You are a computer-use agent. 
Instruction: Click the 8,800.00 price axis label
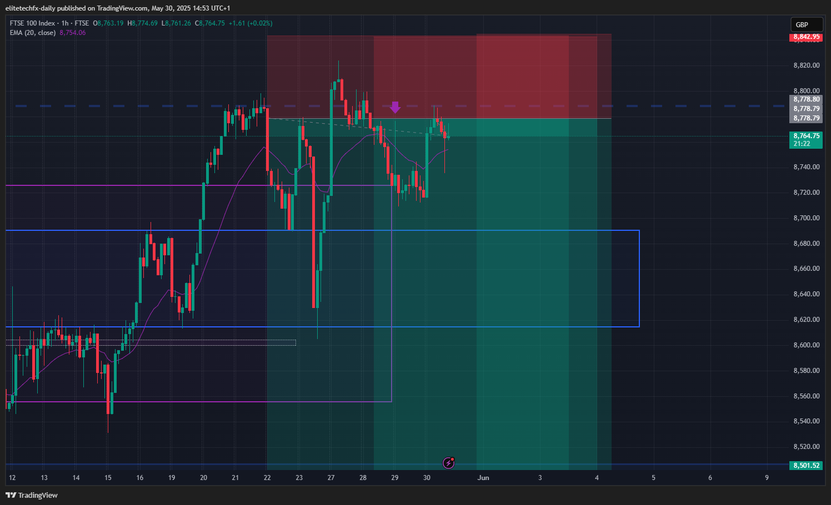coord(806,90)
